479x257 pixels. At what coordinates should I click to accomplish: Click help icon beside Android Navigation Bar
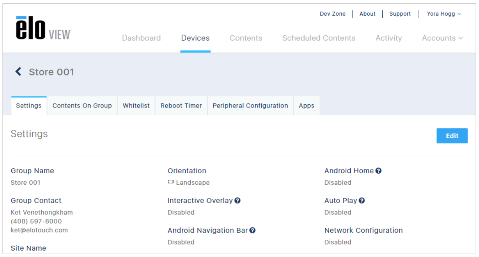[x=252, y=231]
